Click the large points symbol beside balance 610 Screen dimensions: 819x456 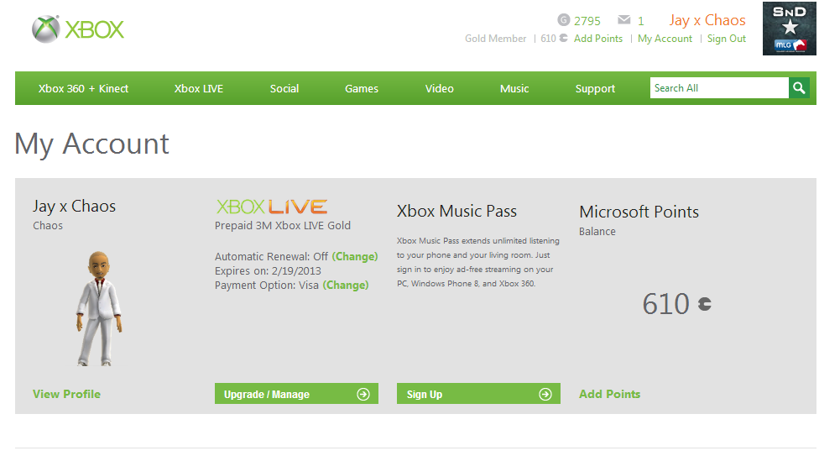705,304
